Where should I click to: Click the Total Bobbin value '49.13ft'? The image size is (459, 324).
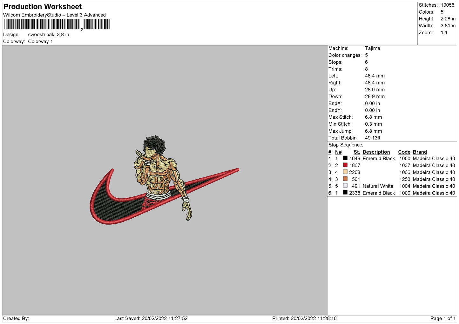point(373,138)
